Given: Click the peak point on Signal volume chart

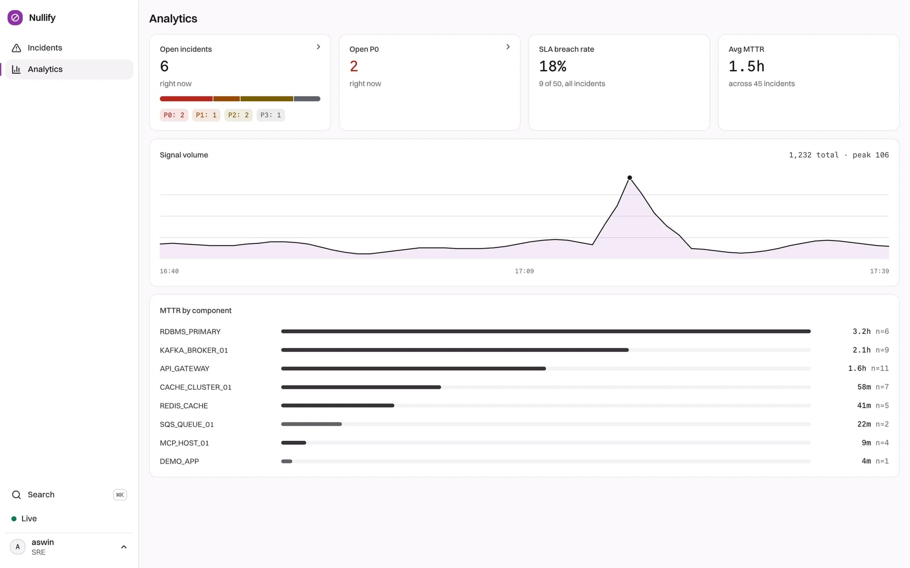Looking at the screenshot, I should click(630, 178).
